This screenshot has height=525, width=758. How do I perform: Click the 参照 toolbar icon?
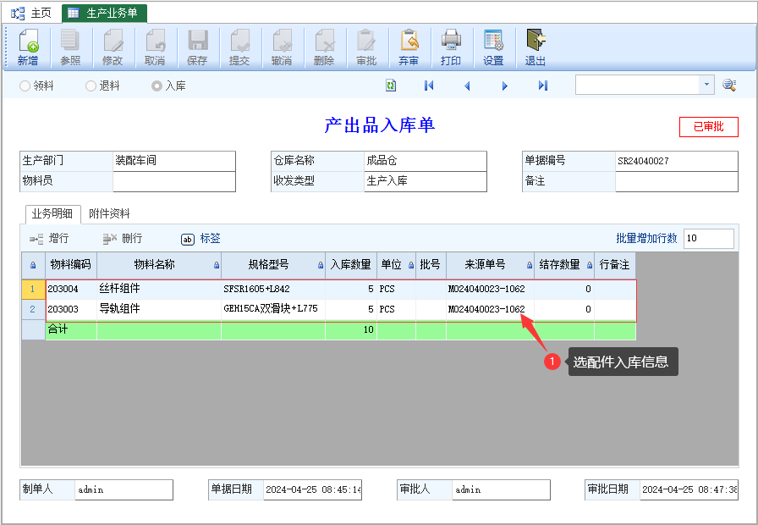click(70, 47)
